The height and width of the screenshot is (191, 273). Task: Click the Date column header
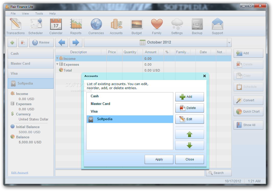206,52
